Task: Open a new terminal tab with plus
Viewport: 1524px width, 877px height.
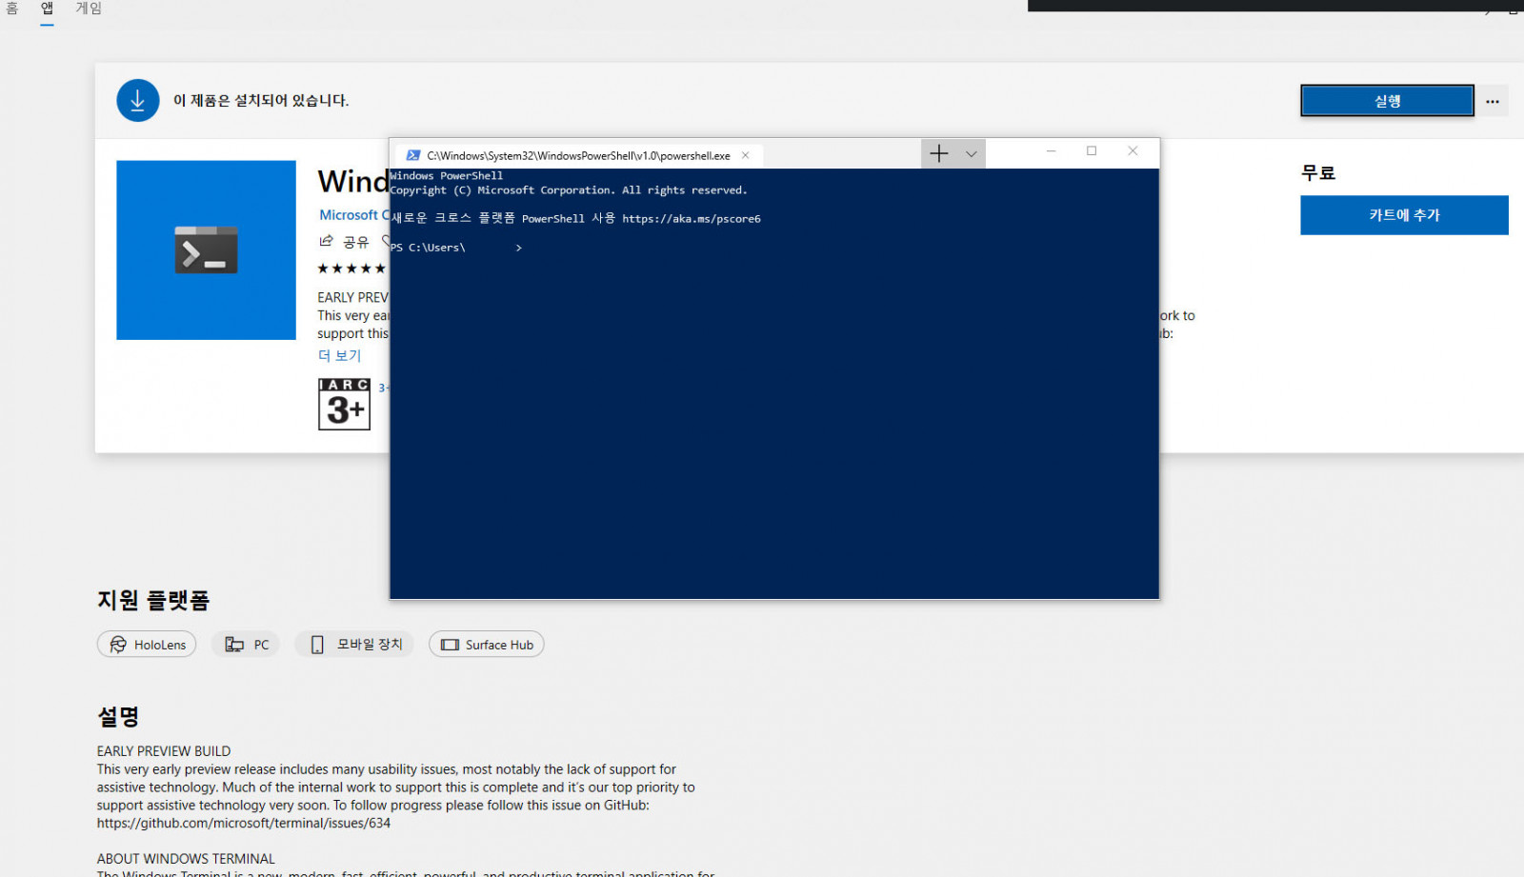Action: pyautogui.click(x=938, y=153)
